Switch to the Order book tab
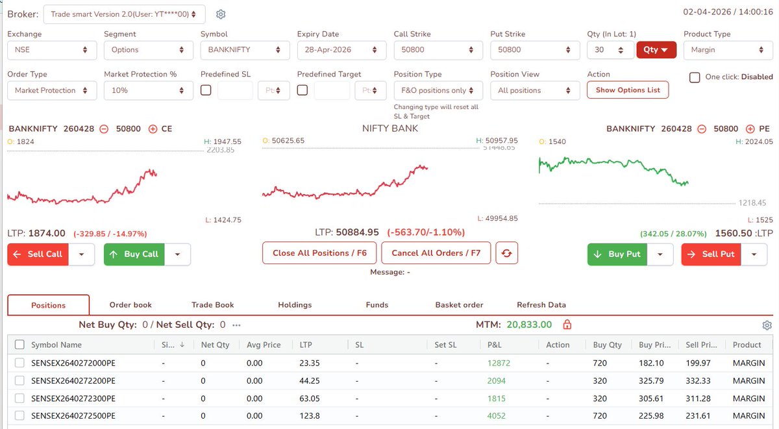The height and width of the screenshot is (429, 779). pyautogui.click(x=130, y=304)
